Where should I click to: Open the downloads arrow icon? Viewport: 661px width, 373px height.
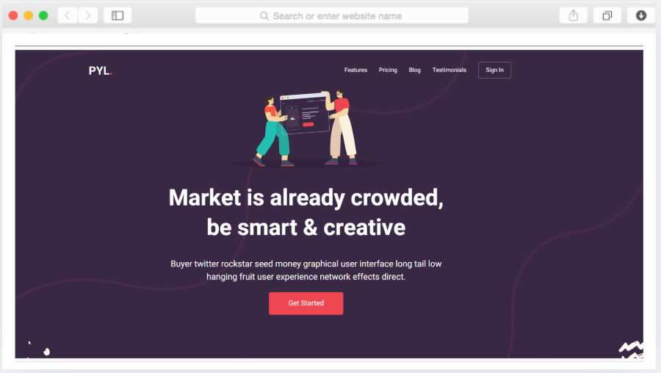point(640,15)
